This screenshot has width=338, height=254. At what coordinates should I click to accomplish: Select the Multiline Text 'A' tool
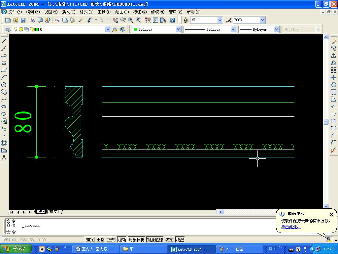pyautogui.click(x=4, y=157)
